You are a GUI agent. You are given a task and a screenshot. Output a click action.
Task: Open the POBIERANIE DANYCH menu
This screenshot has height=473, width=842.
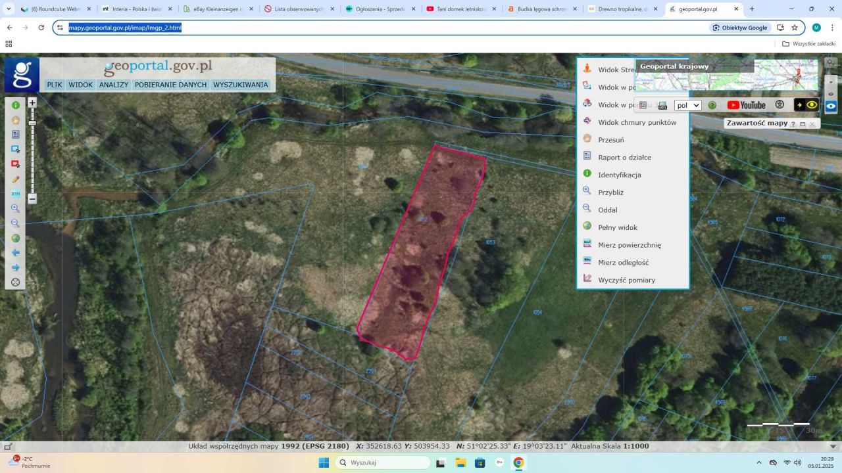click(x=170, y=85)
